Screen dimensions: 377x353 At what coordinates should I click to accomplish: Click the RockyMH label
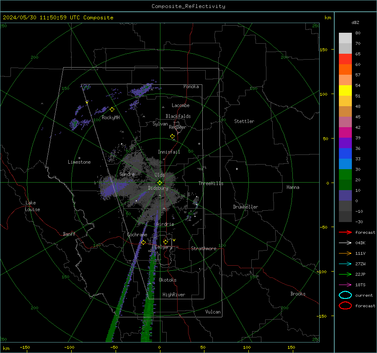coord(111,118)
